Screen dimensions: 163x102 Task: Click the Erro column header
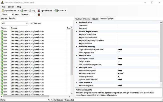click(69, 28)
